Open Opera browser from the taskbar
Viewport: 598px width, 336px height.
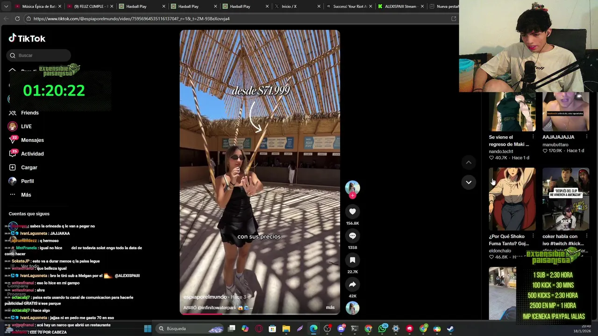coord(259,329)
